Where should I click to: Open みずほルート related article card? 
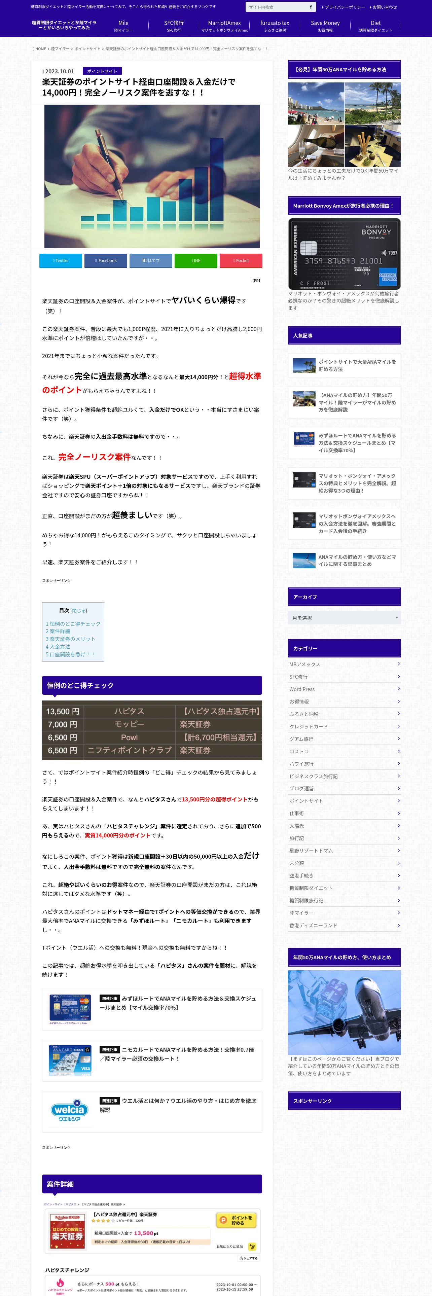click(152, 1009)
